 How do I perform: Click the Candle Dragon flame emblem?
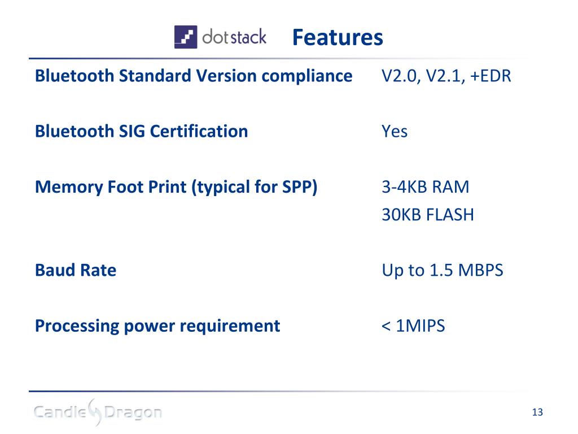tap(95, 412)
